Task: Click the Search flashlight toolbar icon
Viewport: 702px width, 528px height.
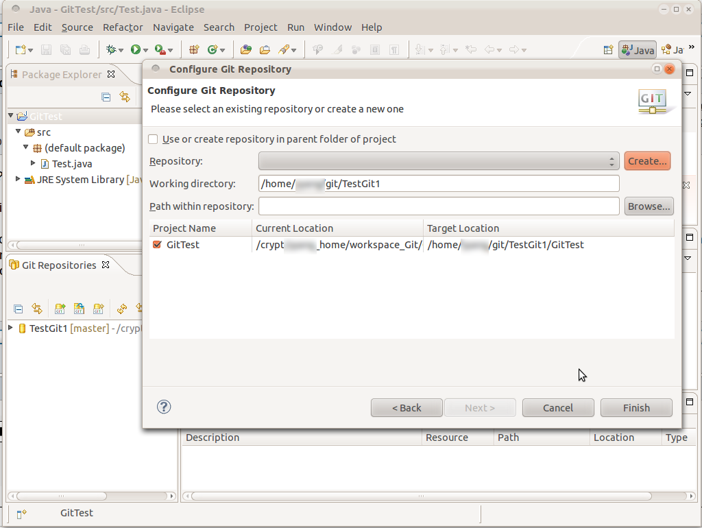Action: point(284,49)
